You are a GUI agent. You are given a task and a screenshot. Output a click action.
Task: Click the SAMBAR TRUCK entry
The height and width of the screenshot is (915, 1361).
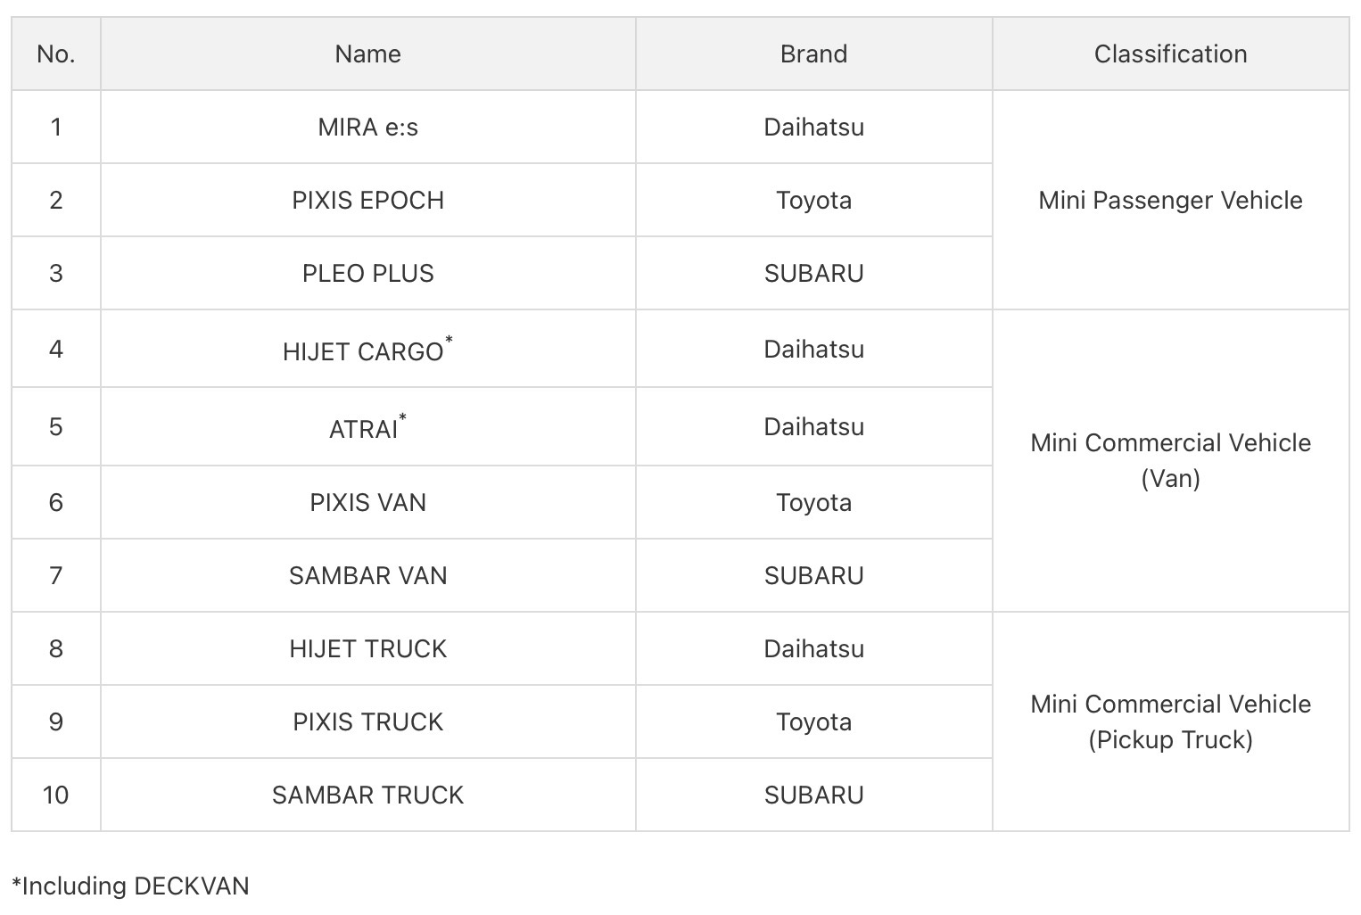(x=367, y=795)
